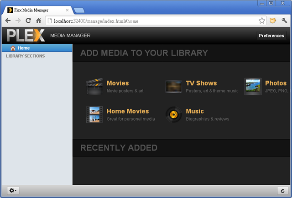Click the Movies clapperboard icon
This screenshot has width=292, height=198.
tap(94, 86)
